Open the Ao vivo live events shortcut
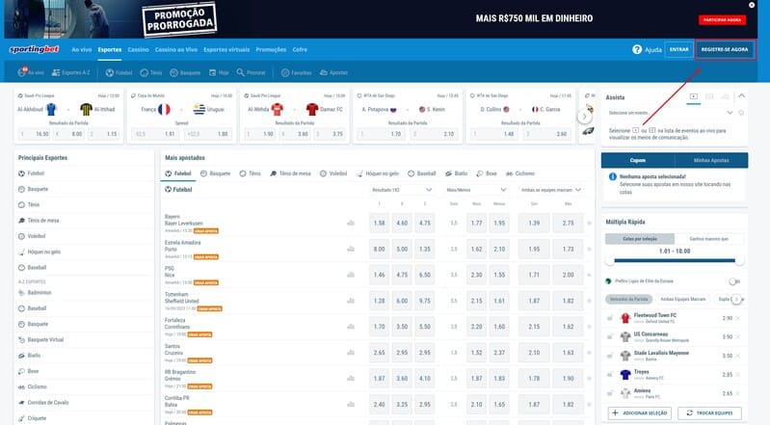The width and height of the screenshot is (770, 425). 31,72
